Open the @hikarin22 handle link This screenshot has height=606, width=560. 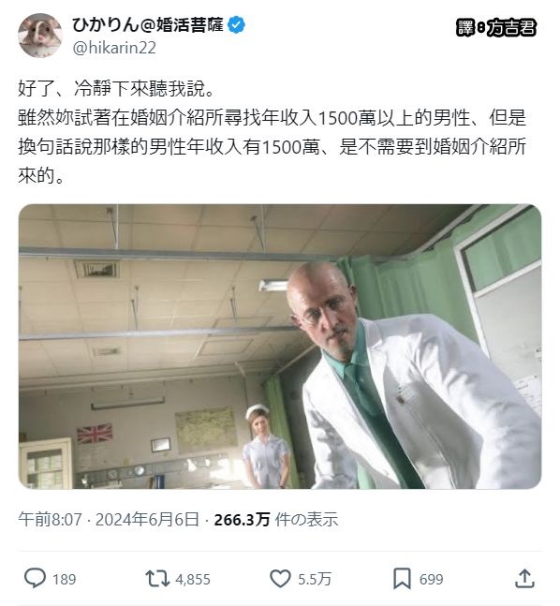[114, 48]
